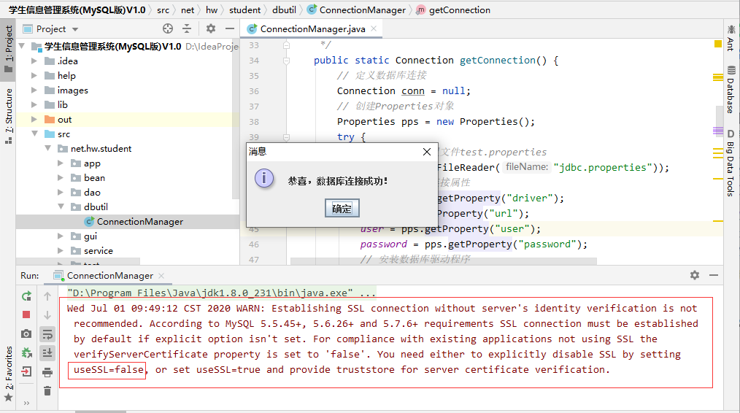
Task: Open Project view dropdown arrow
Action: 75,29
